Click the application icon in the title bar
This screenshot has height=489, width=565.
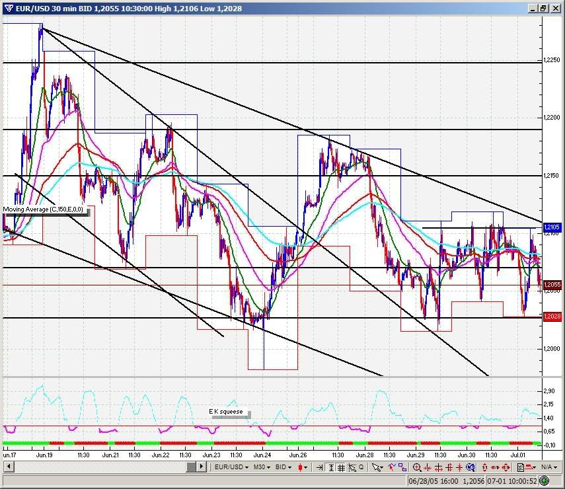coord(9,9)
